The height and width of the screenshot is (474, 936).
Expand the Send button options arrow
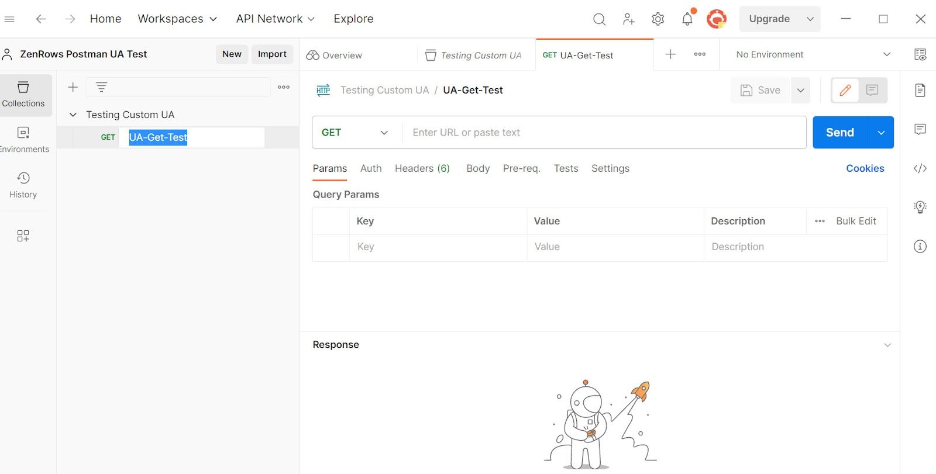pos(881,133)
